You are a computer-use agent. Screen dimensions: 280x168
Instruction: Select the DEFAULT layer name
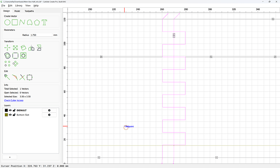(22, 110)
